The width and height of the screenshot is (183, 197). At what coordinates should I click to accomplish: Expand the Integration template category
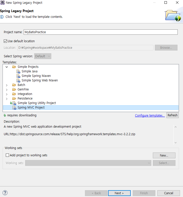(x=7, y=94)
